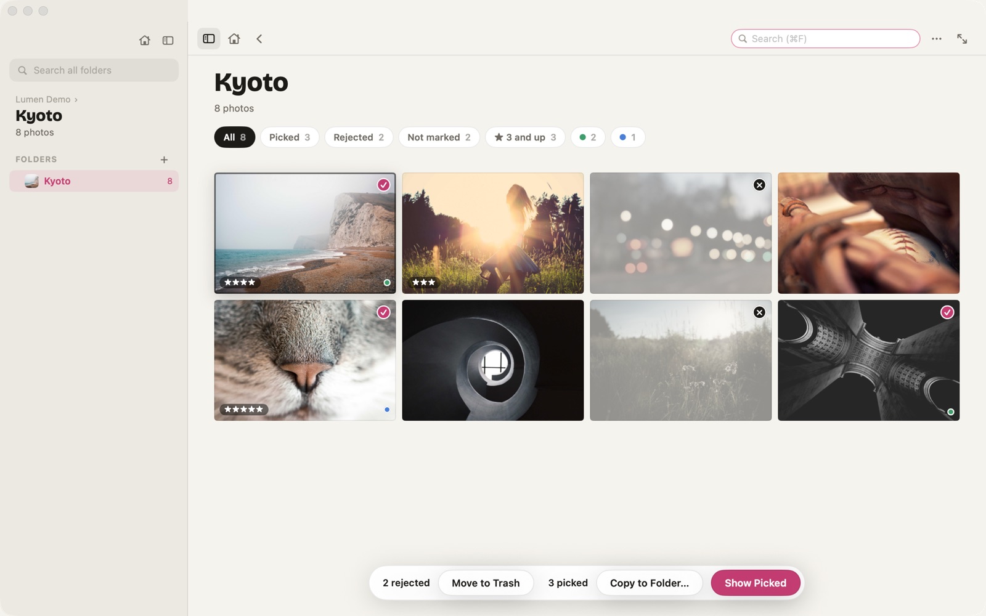Click the sidebar home icon

point(144,40)
